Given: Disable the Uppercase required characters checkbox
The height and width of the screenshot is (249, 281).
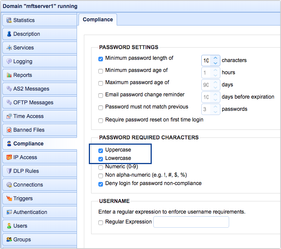Looking at the screenshot, I should pyautogui.click(x=101, y=150).
